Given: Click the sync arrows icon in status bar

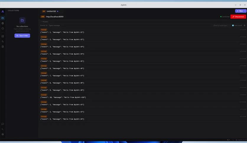Looking at the screenshot, I should [x=228, y=140].
